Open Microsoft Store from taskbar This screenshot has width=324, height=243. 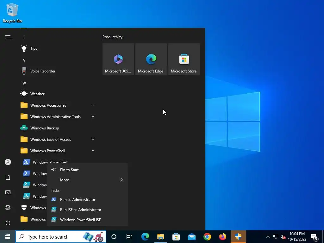(x=176, y=237)
